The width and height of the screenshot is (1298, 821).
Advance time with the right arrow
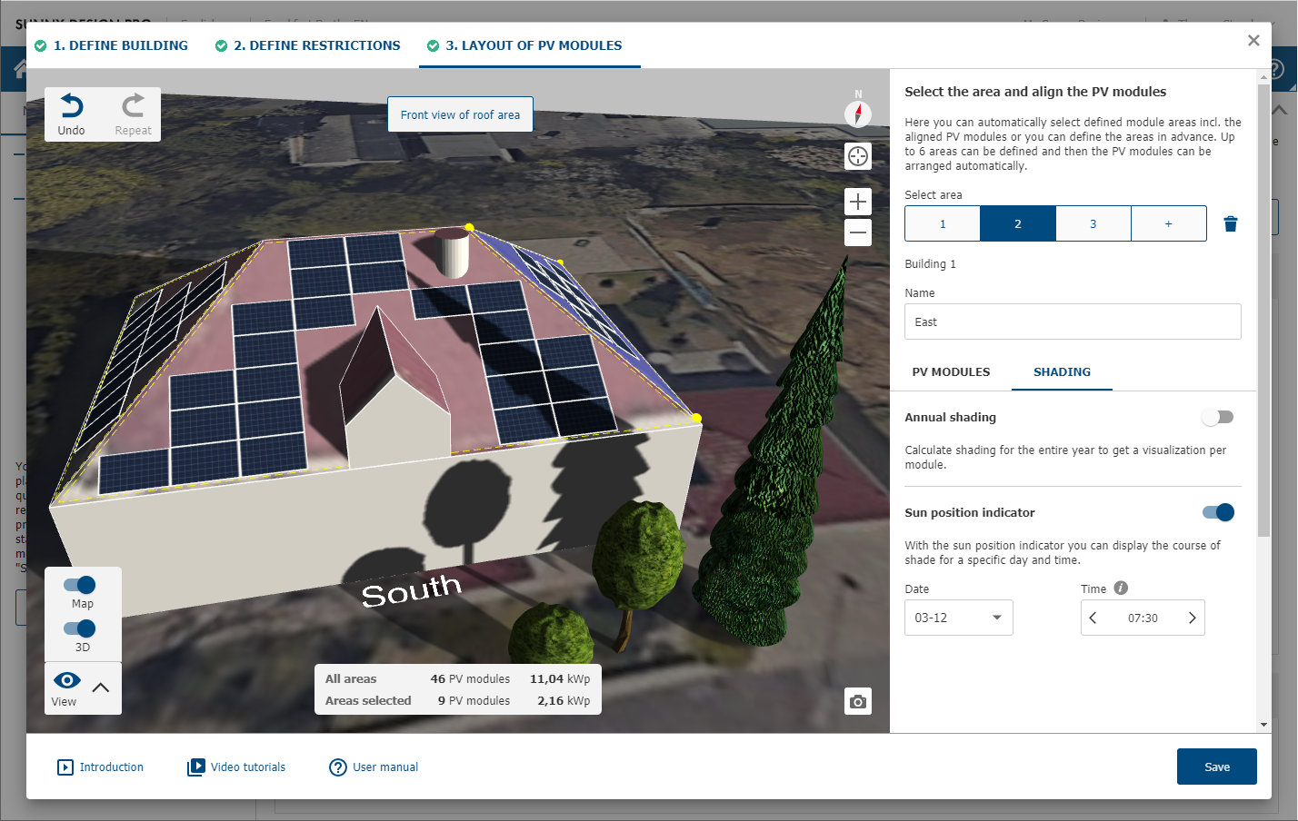coord(1192,618)
